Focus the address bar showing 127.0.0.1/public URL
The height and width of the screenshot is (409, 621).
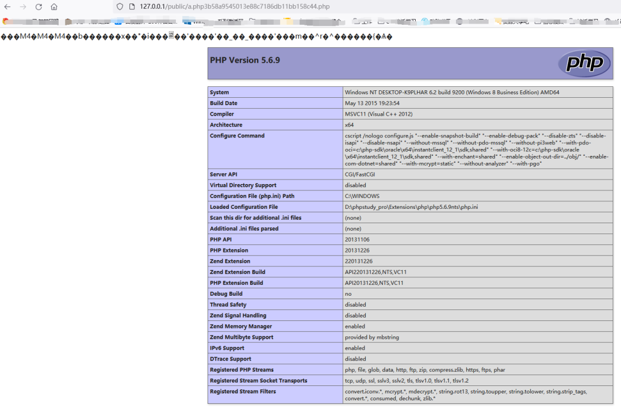(x=235, y=7)
